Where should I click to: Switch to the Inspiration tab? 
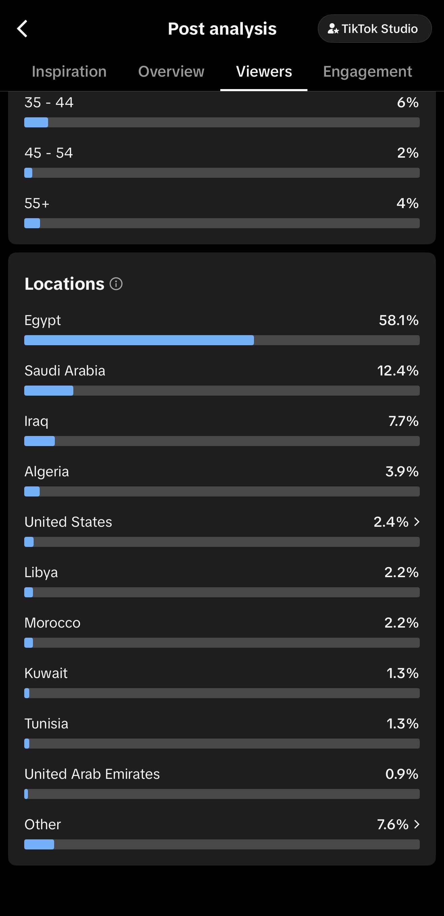point(69,72)
